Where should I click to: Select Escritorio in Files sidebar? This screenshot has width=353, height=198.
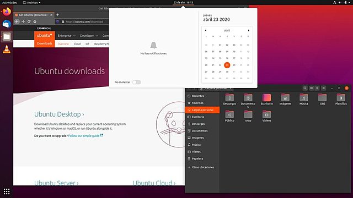pyautogui.click(x=202, y=117)
